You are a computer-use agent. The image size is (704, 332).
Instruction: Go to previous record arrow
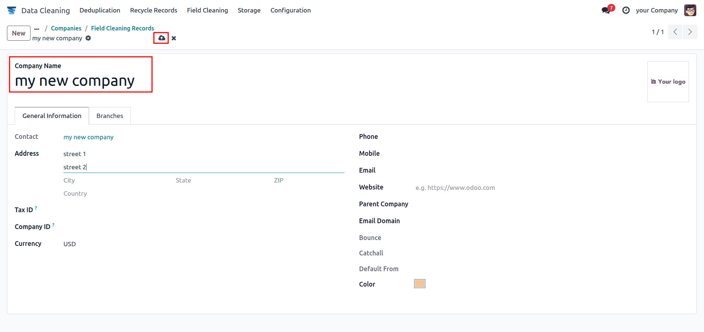675,32
